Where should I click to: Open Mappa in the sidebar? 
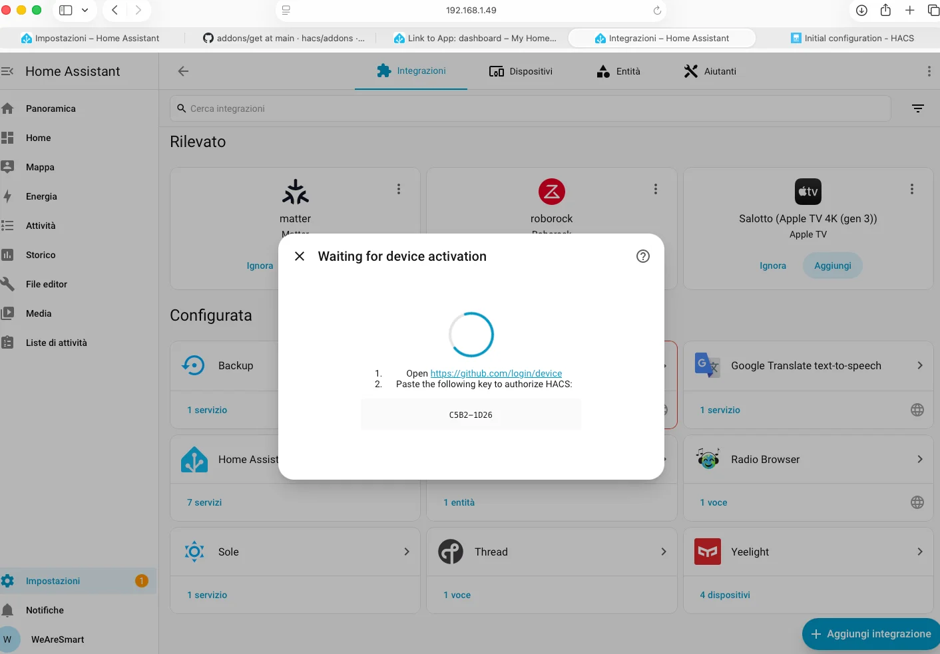point(78,167)
